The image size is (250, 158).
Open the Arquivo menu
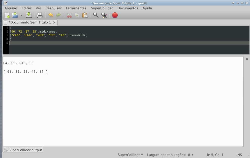coord(11,8)
